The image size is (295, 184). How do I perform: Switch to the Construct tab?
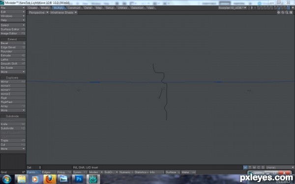click(x=74, y=8)
